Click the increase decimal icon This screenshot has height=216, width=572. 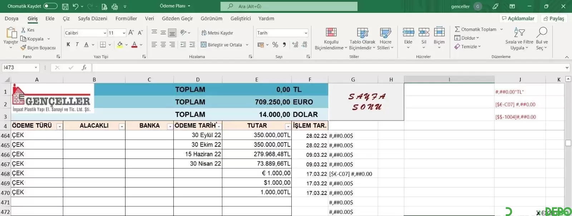(x=295, y=45)
